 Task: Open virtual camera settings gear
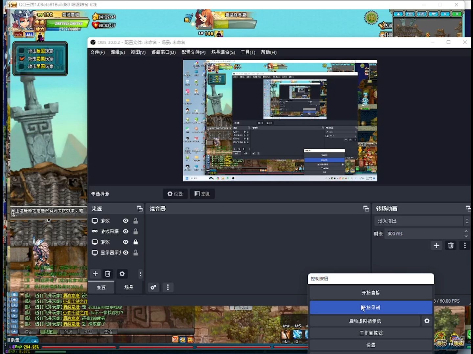pos(427,321)
